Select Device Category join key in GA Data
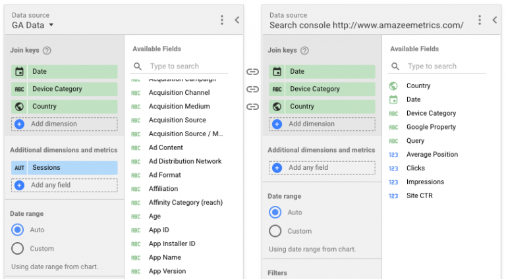Image resolution: width=506 pixels, height=279 pixels. (64, 89)
